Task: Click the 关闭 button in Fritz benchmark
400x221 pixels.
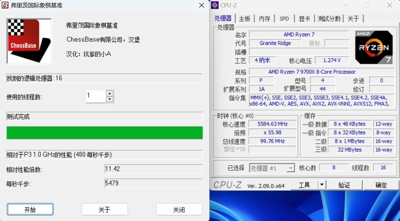Action: pos(179,210)
